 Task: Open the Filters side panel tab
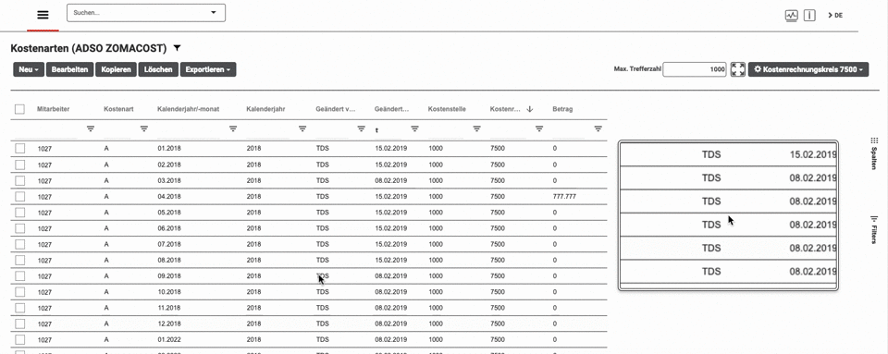[x=874, y=229]
